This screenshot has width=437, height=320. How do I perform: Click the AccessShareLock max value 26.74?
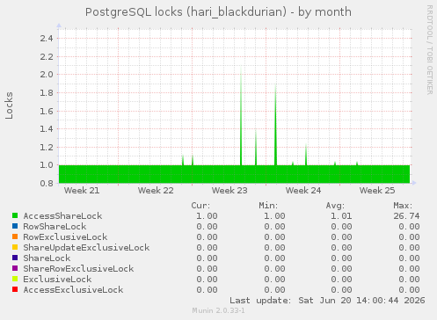[406, 216]
